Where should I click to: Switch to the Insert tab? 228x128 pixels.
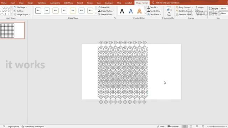[x=13, y=3]
